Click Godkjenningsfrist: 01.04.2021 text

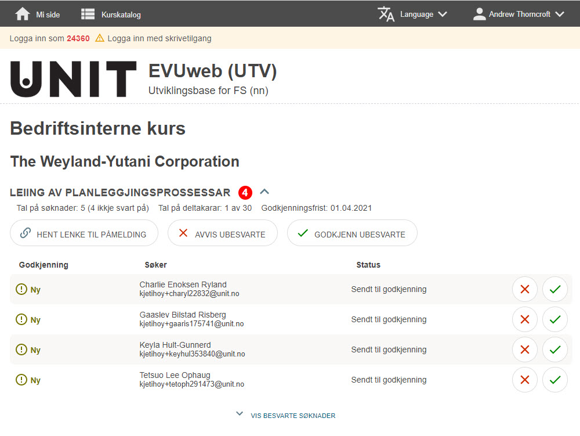[317, 208]
